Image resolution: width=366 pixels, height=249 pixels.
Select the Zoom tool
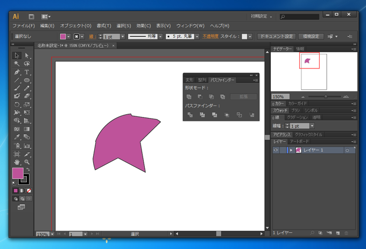tap(27, 162)
